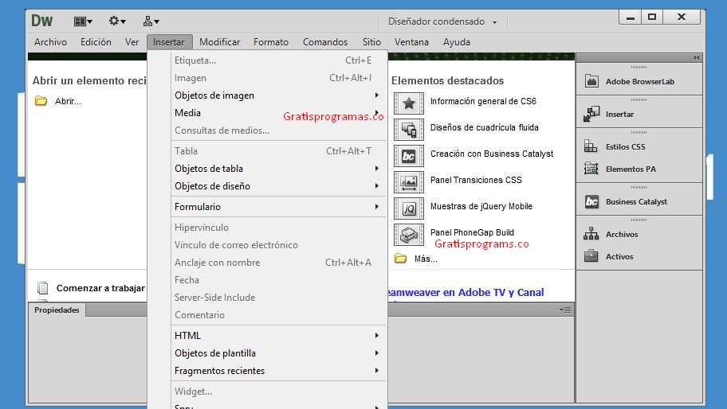This screenshot has height=409, width=727.
Task: Click the Tabla menu entry
Action: pyautogui.click(x=277, y=151)
